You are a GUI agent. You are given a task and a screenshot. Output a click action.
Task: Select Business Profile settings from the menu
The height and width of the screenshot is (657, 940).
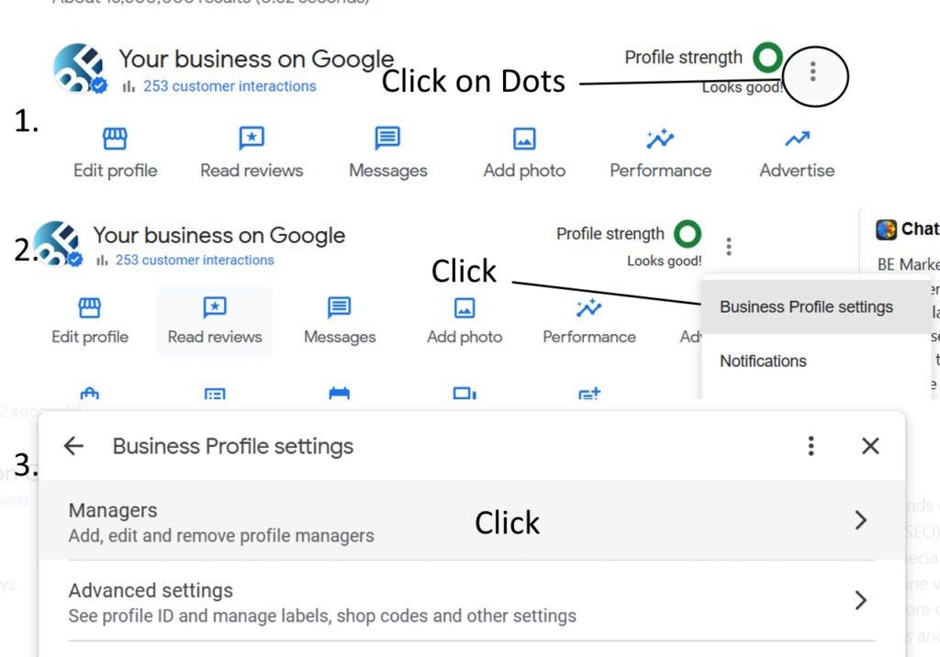[x=806, y=307]
